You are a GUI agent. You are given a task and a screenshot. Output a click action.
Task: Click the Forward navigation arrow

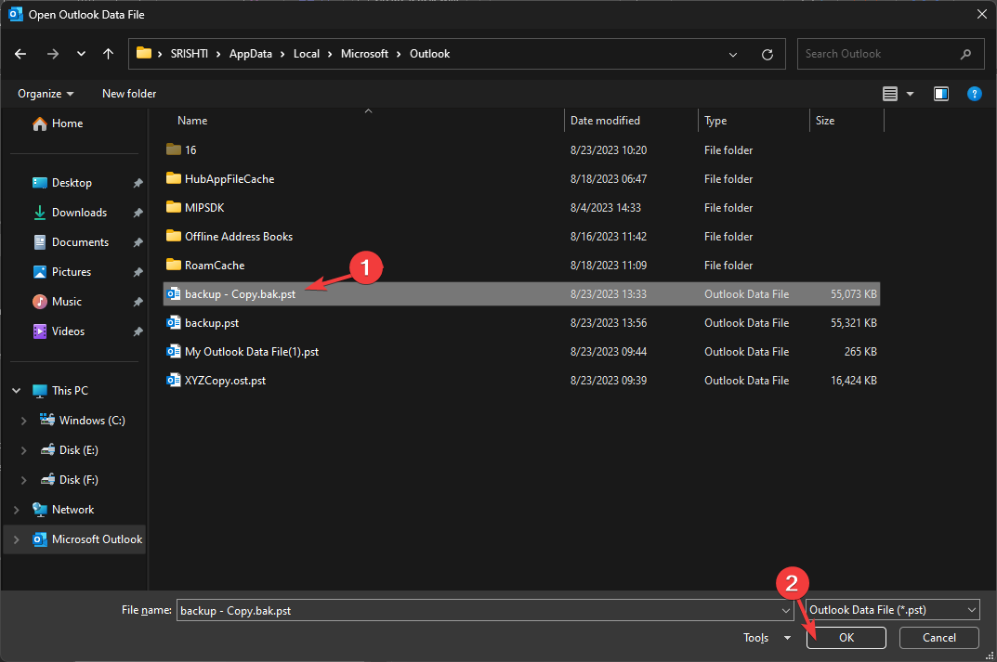[53, 54]
